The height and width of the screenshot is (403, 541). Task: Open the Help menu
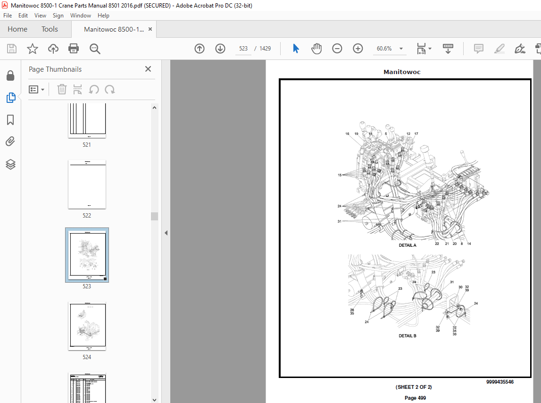(x=103, y=16)
